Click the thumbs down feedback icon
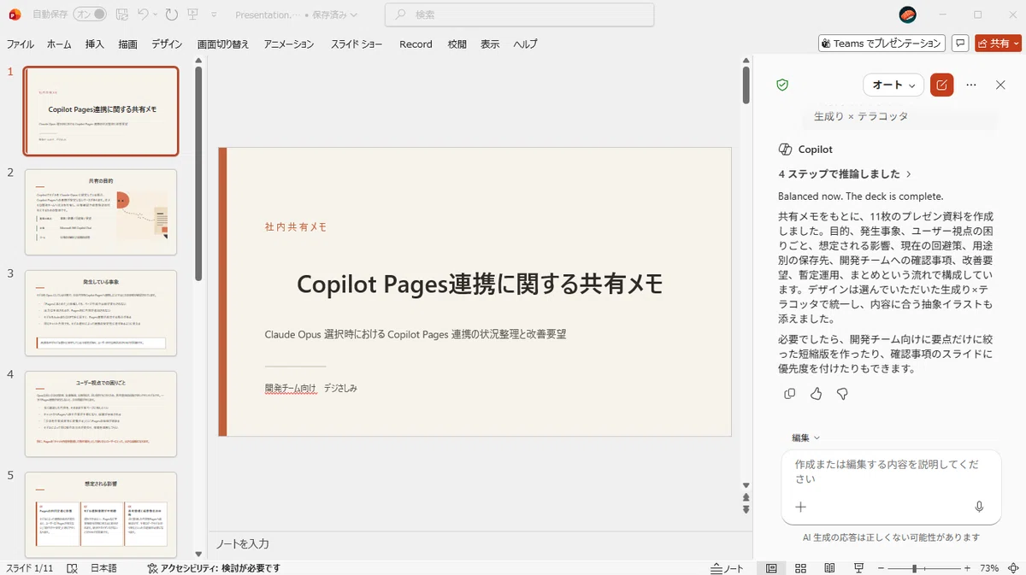Image resolution: width=1026 pixels, height=575 pixels. (842, 394)
